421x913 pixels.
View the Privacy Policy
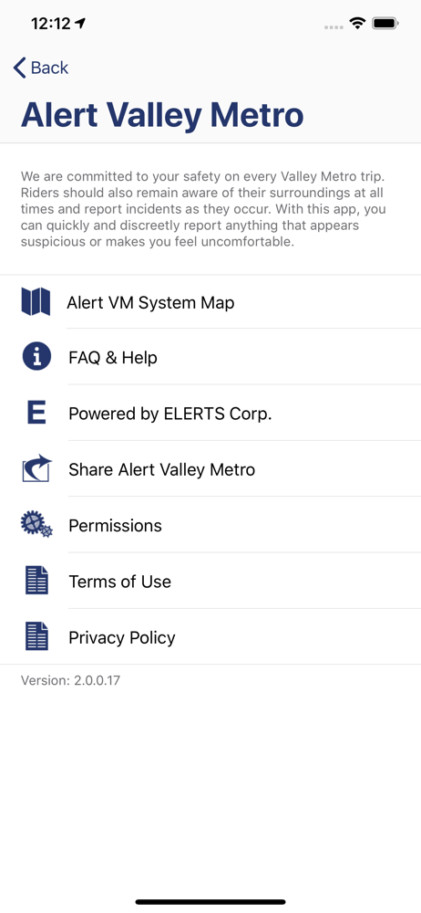point(210,636)
